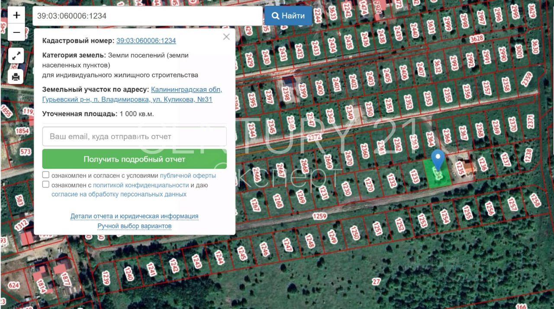The image size is (554, 309).
Task: Check the публичной оферты agreement checkbox
Action: point(46,175)
